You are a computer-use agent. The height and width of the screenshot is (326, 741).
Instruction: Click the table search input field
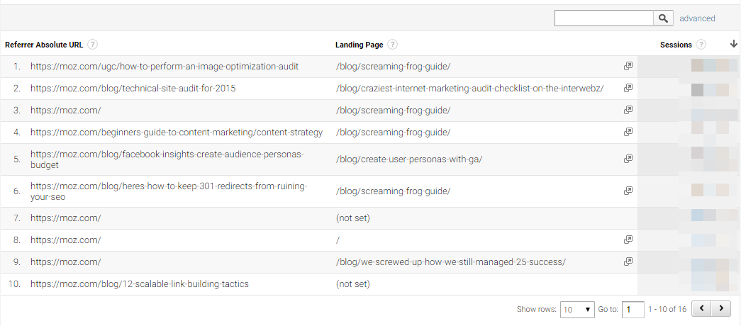[x=603, y=18]
